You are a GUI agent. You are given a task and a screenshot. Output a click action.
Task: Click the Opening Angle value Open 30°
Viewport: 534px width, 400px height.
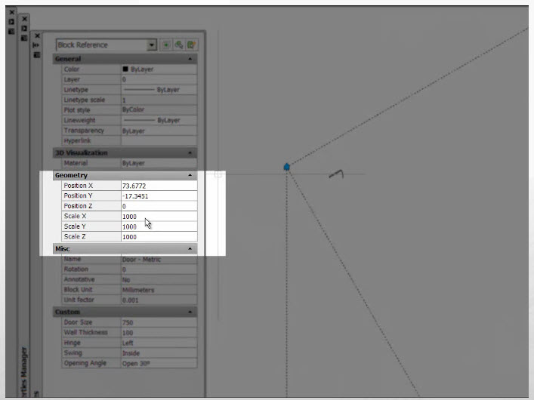point(159,363)
